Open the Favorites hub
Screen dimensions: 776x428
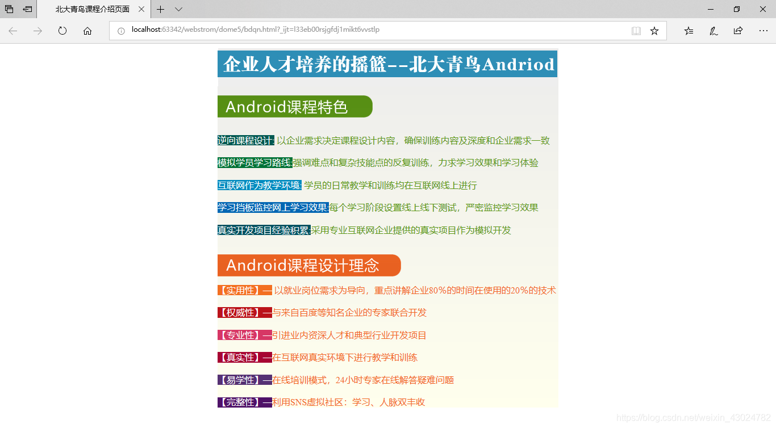click(689, 31)
